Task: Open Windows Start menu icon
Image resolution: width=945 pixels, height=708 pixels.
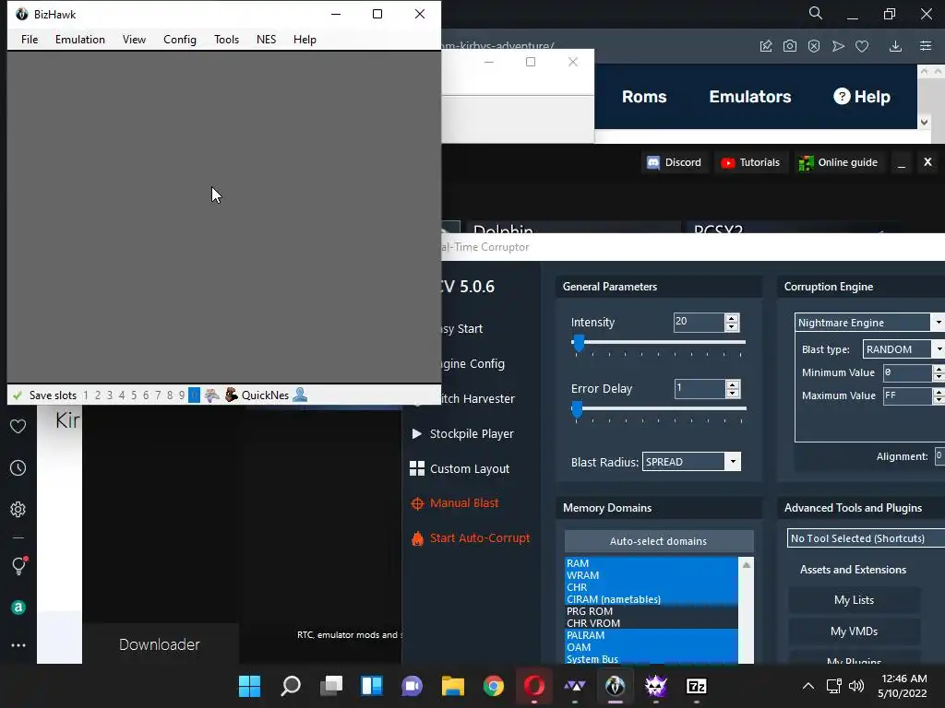Action: [x=249, y=686]
